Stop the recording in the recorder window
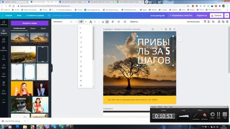The height and width of the screenshot is (129, 230). [225, 115]
